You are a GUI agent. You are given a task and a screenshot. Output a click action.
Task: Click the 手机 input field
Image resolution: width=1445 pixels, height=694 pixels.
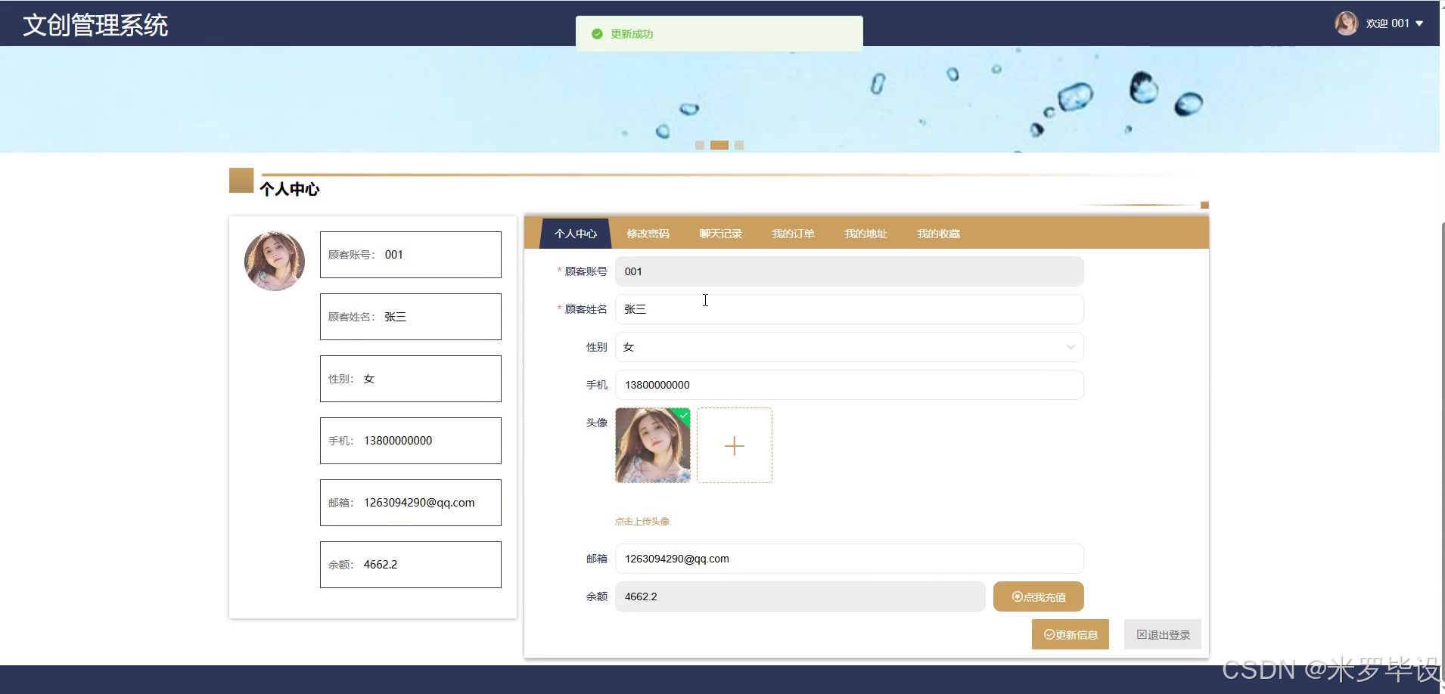[849, 385]
